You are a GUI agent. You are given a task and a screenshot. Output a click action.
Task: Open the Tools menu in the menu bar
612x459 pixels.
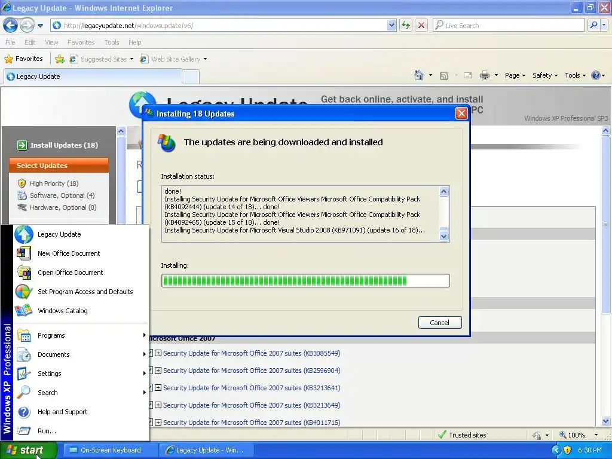coord(111,42)
